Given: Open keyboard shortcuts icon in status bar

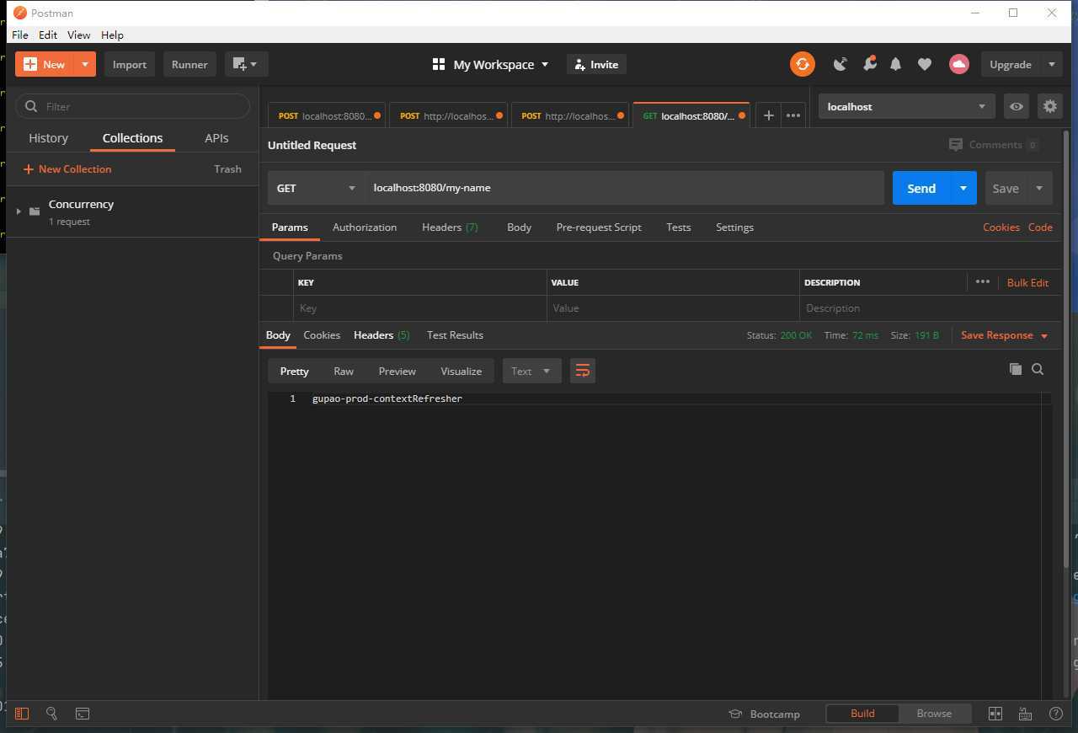Looking at the screenshot, I should pos(1025,714).
